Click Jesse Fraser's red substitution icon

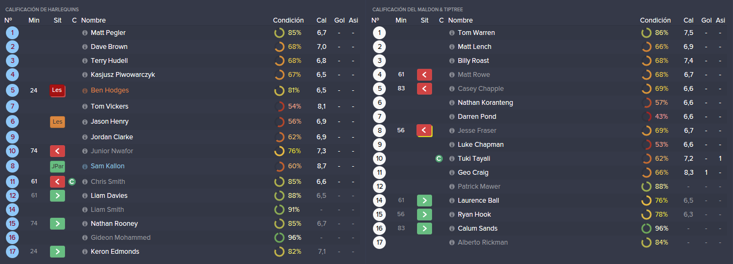(x=425, y=131)
